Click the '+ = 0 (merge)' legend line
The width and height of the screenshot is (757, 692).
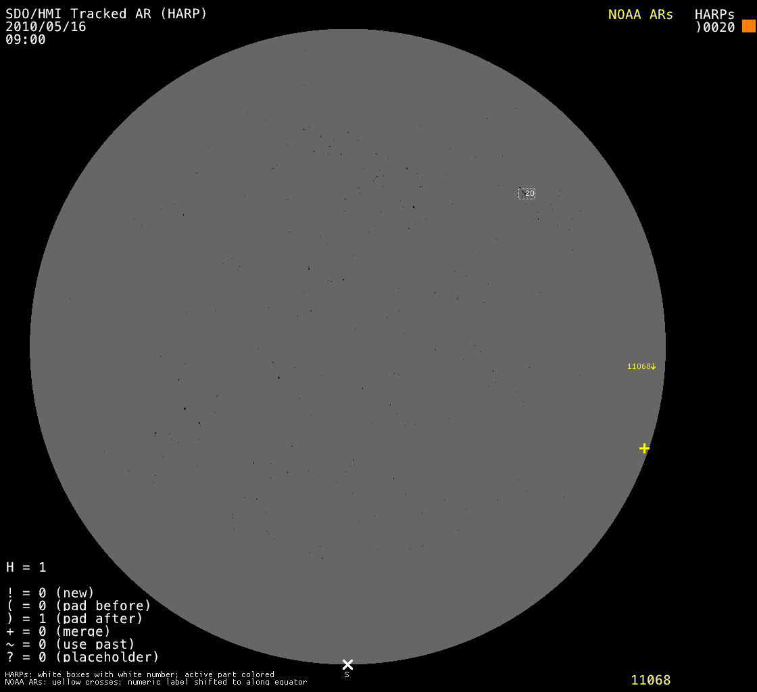point(58,631)
